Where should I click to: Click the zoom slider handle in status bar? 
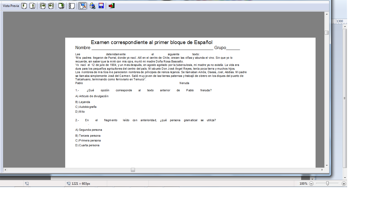pos(327,183)
